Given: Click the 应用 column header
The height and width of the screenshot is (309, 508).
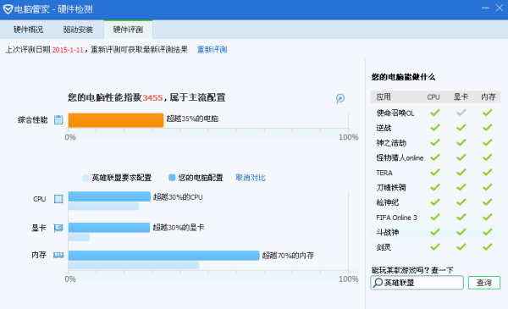Looking at the screenshot, I should pyautogui.click(x=384, y=97).
